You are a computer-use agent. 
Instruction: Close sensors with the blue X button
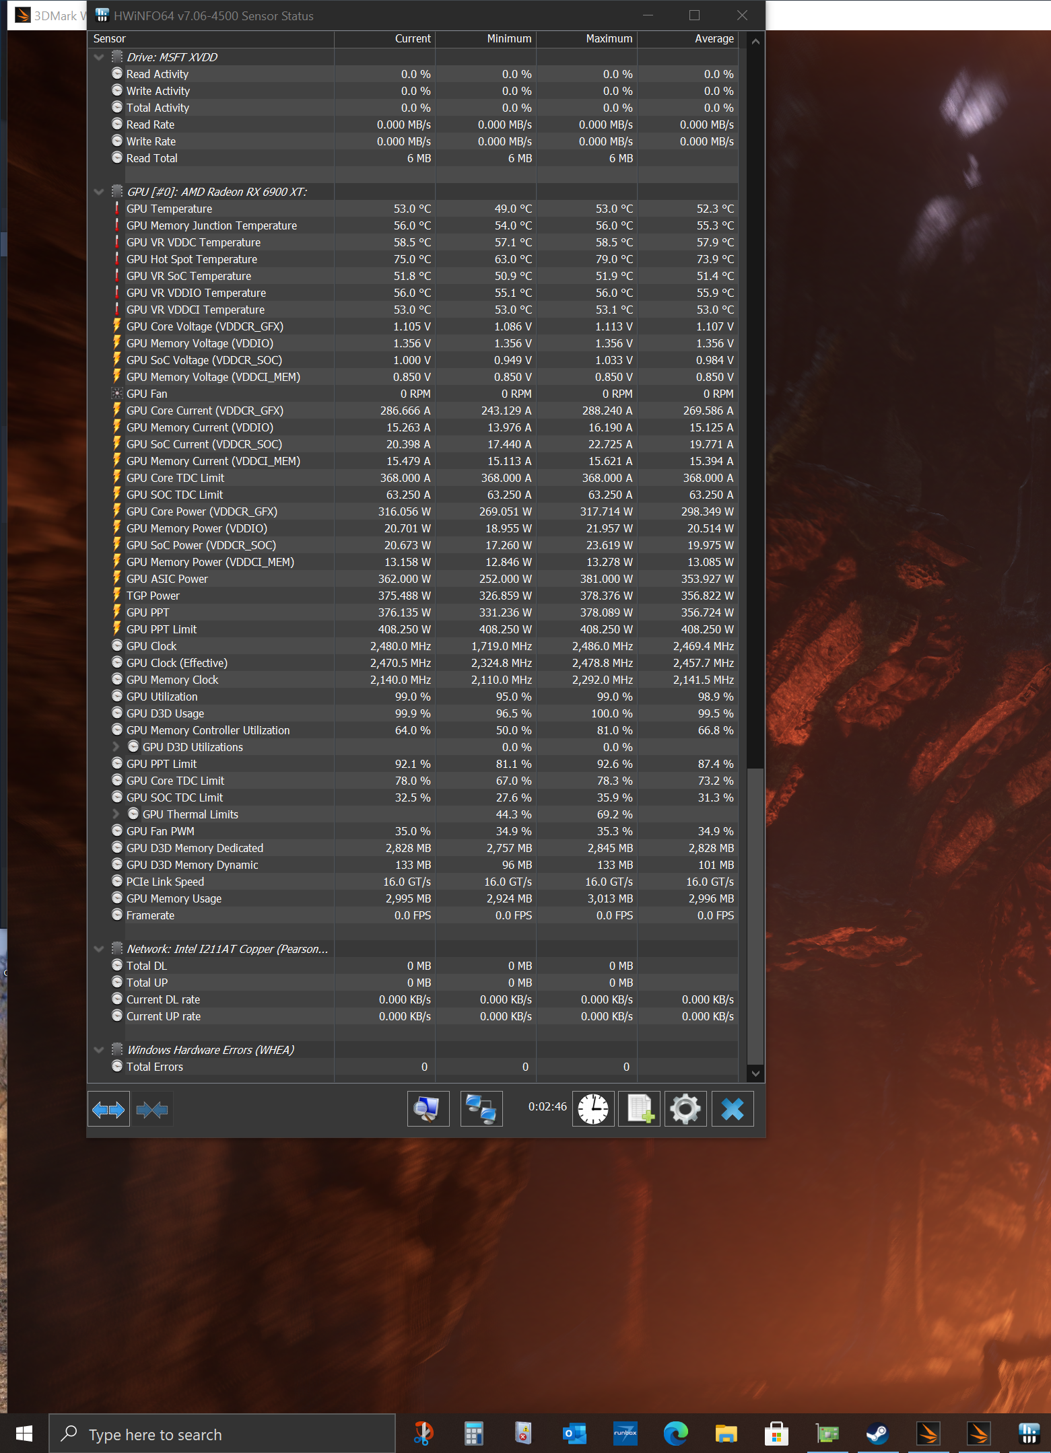click(x=733, y=1108)
